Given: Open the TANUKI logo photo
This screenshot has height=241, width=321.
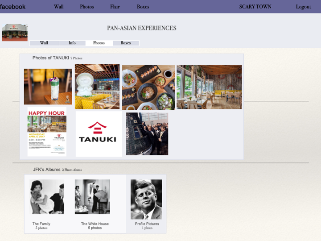Looking at the screenshot, I should [x=99, y=134].
